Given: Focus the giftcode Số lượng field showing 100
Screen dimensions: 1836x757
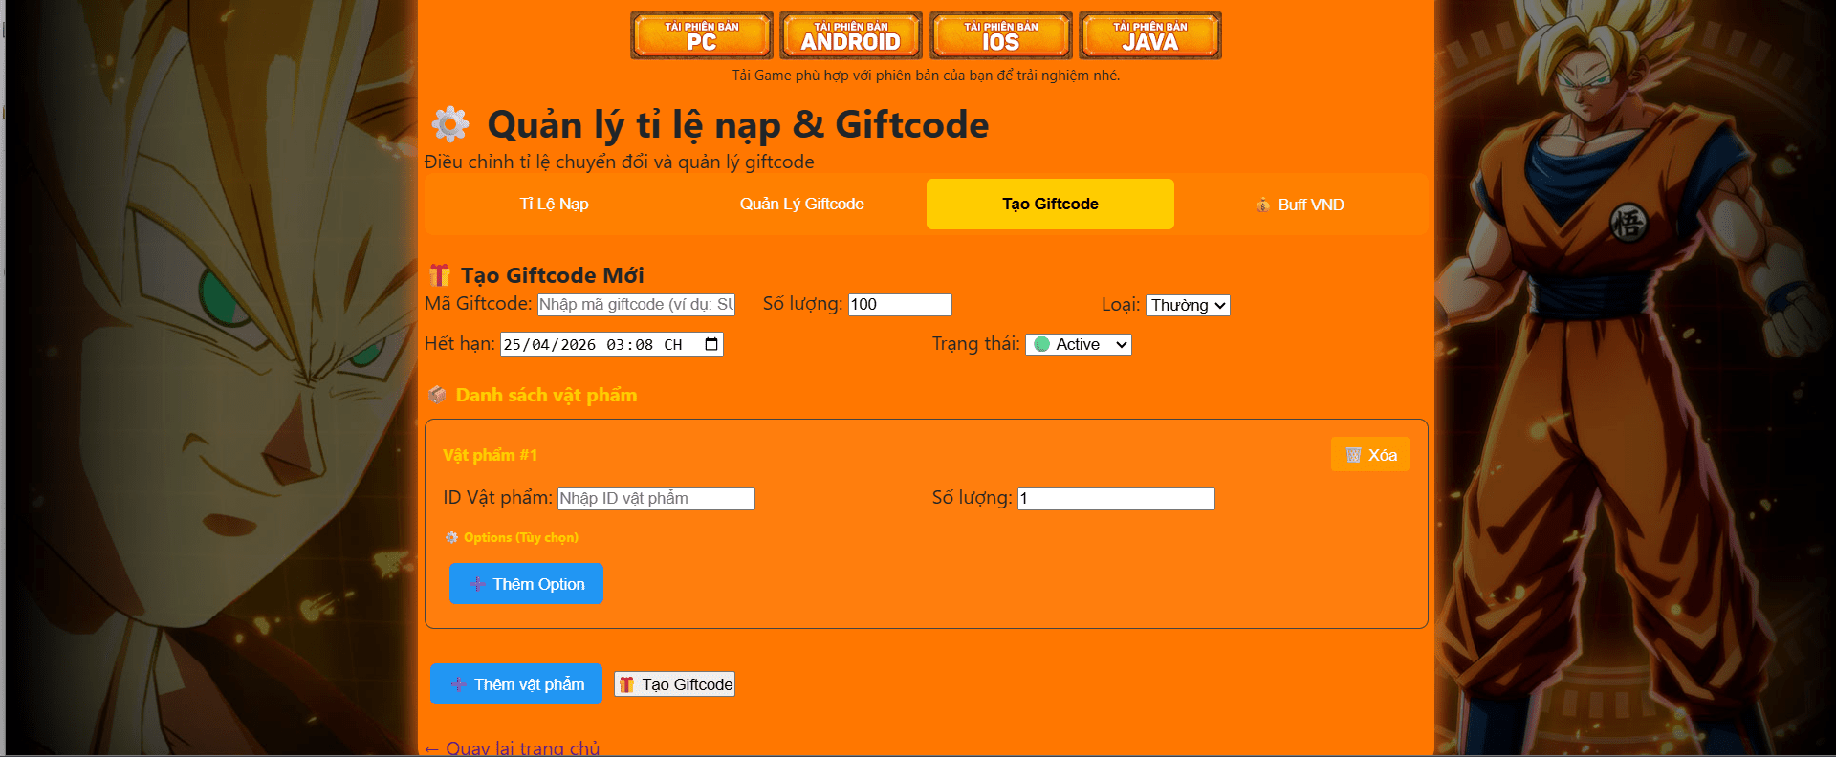Looking at the screenshot, I should (x=900, y=304).
